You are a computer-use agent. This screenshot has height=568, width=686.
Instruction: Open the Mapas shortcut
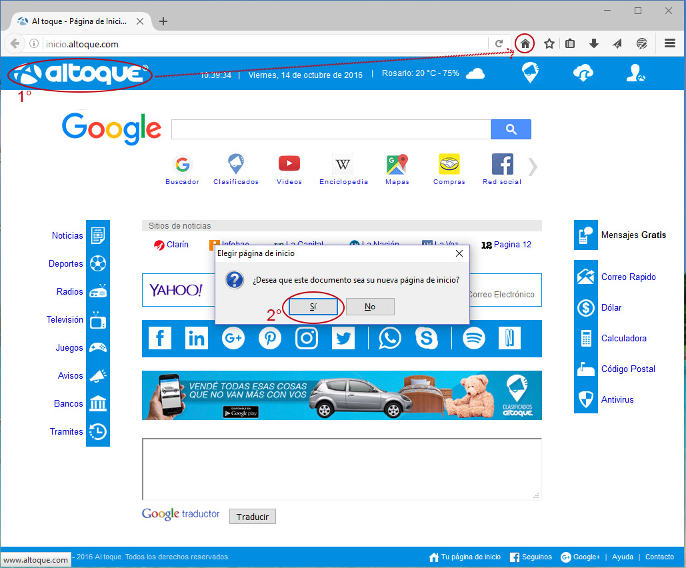pos(397,170)
